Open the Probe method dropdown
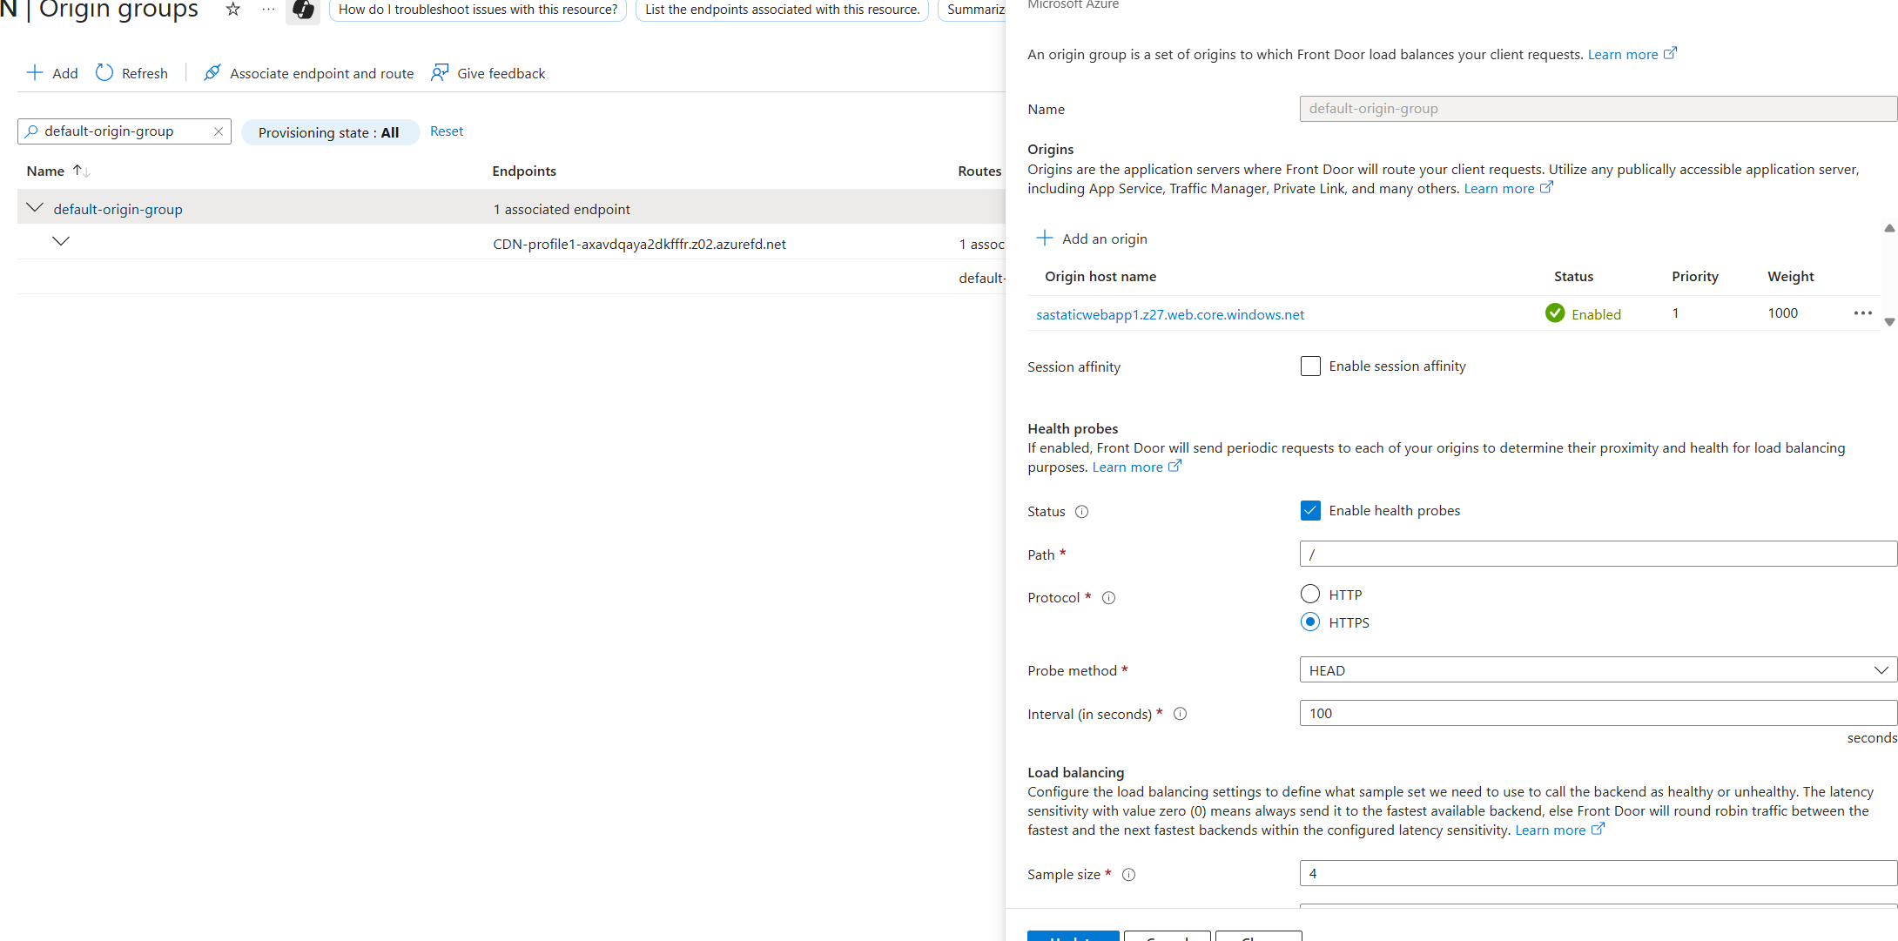 1598,670
